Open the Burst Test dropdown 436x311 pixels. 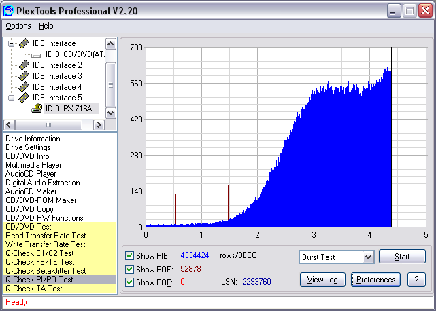coord(368,257)
